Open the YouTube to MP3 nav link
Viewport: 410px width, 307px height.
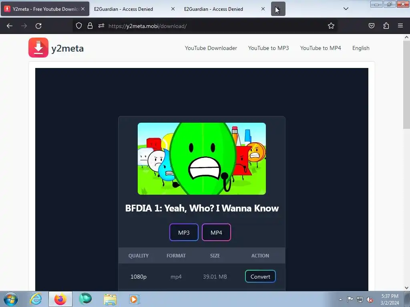click(268, 48)
